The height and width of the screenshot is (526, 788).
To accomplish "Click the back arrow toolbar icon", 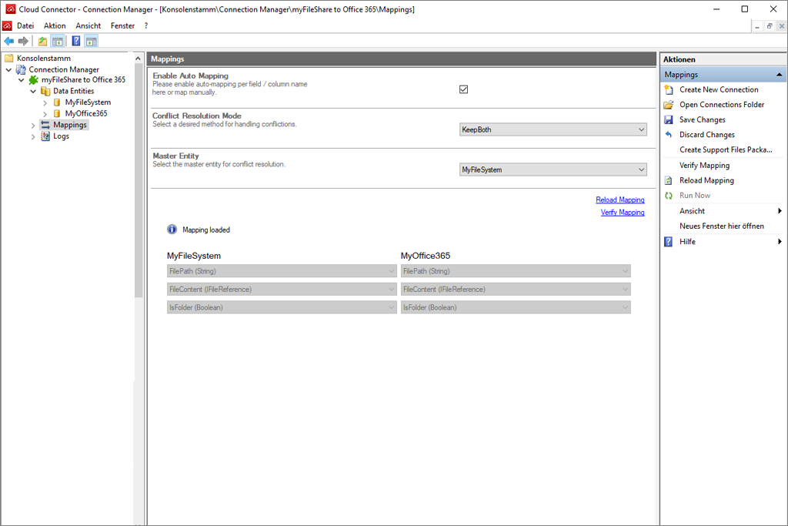I will 9,41.
